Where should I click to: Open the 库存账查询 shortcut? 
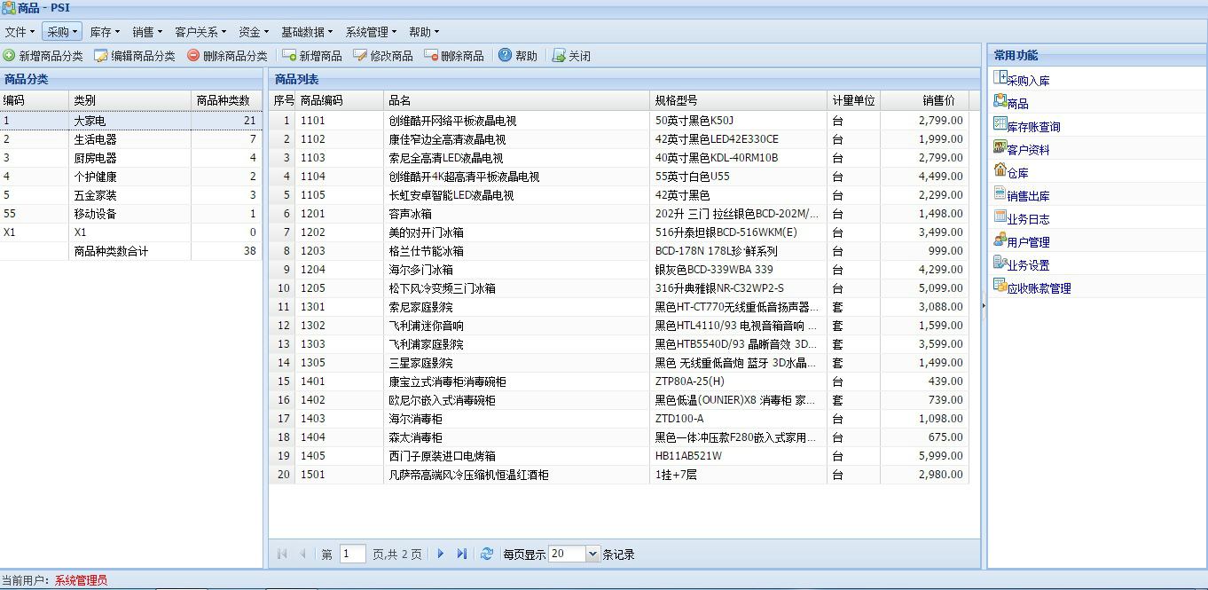[x=1027, y=126]
